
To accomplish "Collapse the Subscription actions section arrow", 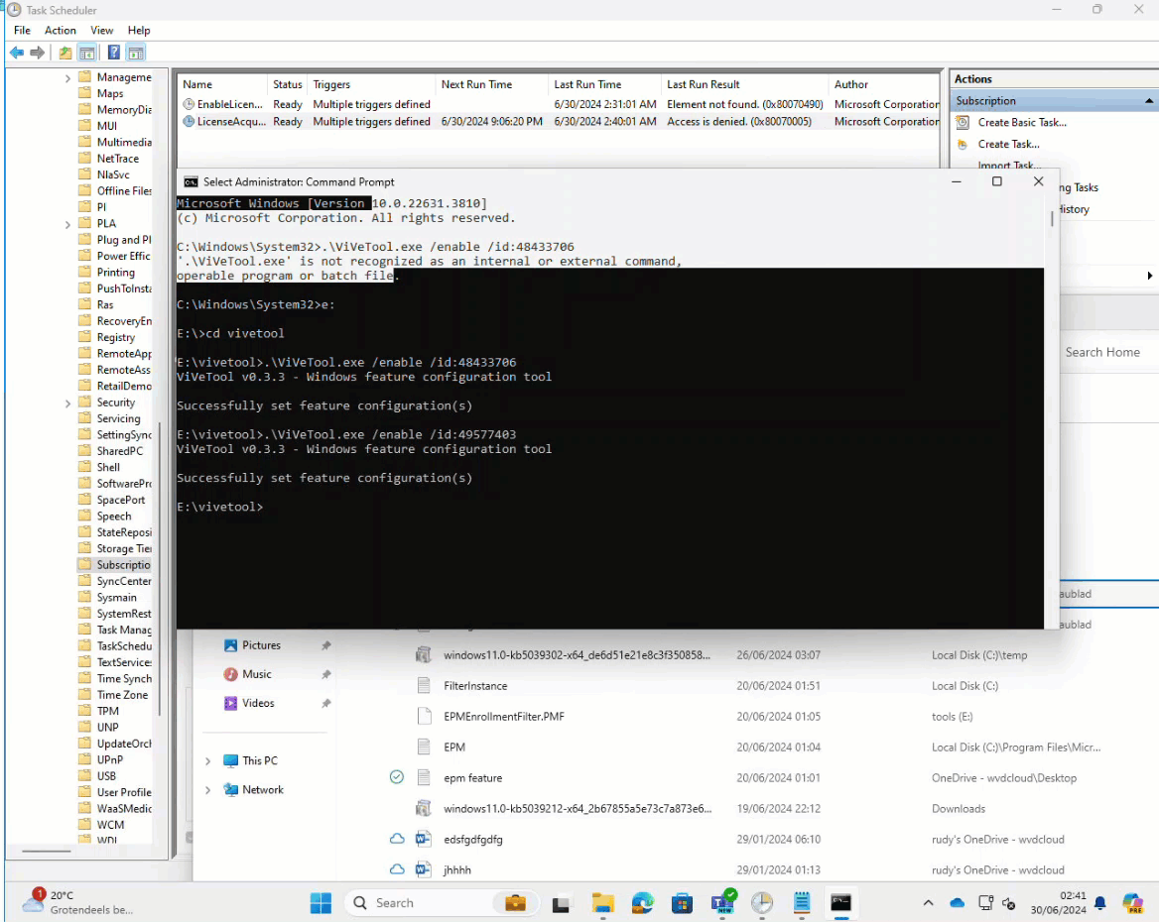I will 1149,100.
